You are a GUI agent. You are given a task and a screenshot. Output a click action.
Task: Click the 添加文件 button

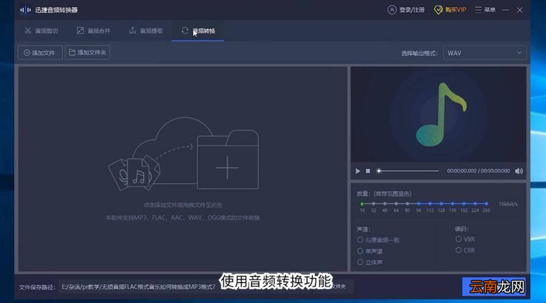click(40, 53)
